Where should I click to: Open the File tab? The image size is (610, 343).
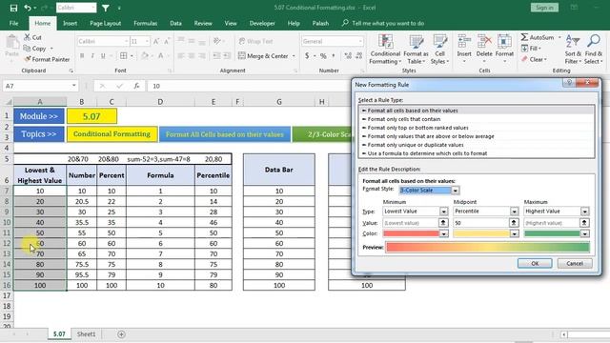(x=14, y=23)
